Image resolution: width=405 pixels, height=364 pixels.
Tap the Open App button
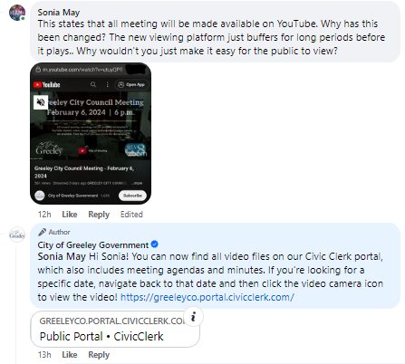(131, 85)
